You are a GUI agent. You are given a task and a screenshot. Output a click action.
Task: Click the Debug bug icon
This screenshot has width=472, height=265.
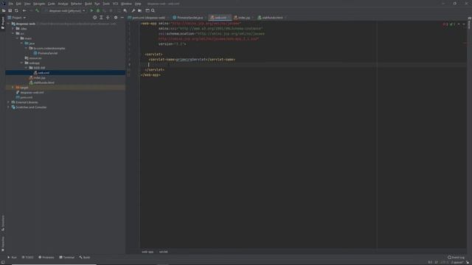pyautogui.click(x=98, y=10)
